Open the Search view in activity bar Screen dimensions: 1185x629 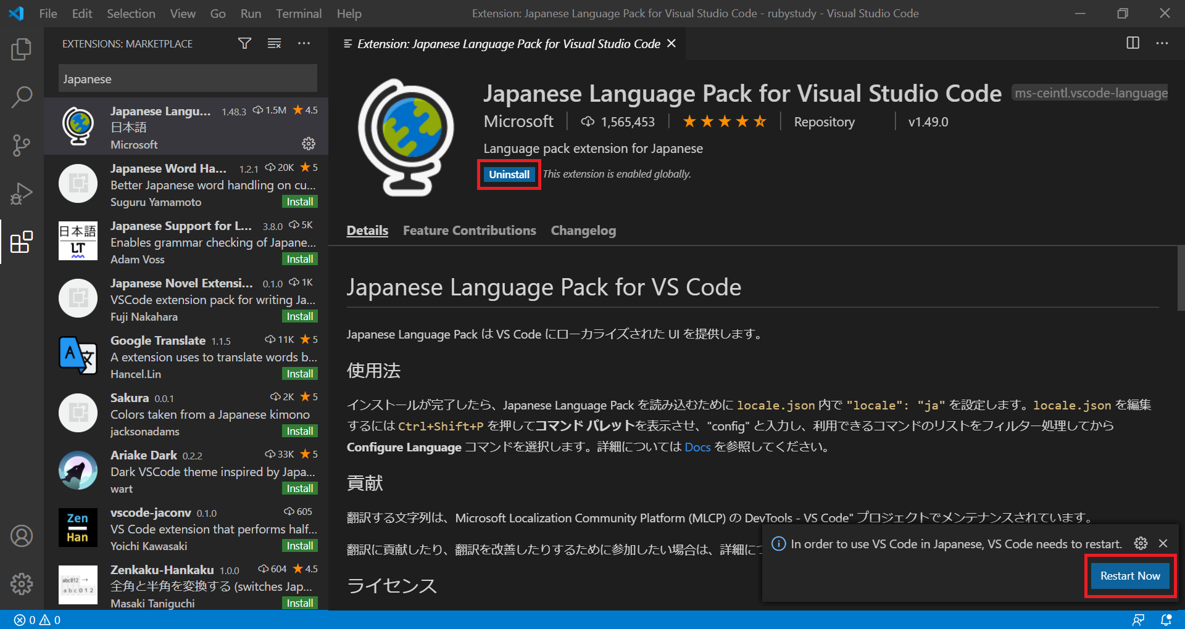click(x=22, y=97)
